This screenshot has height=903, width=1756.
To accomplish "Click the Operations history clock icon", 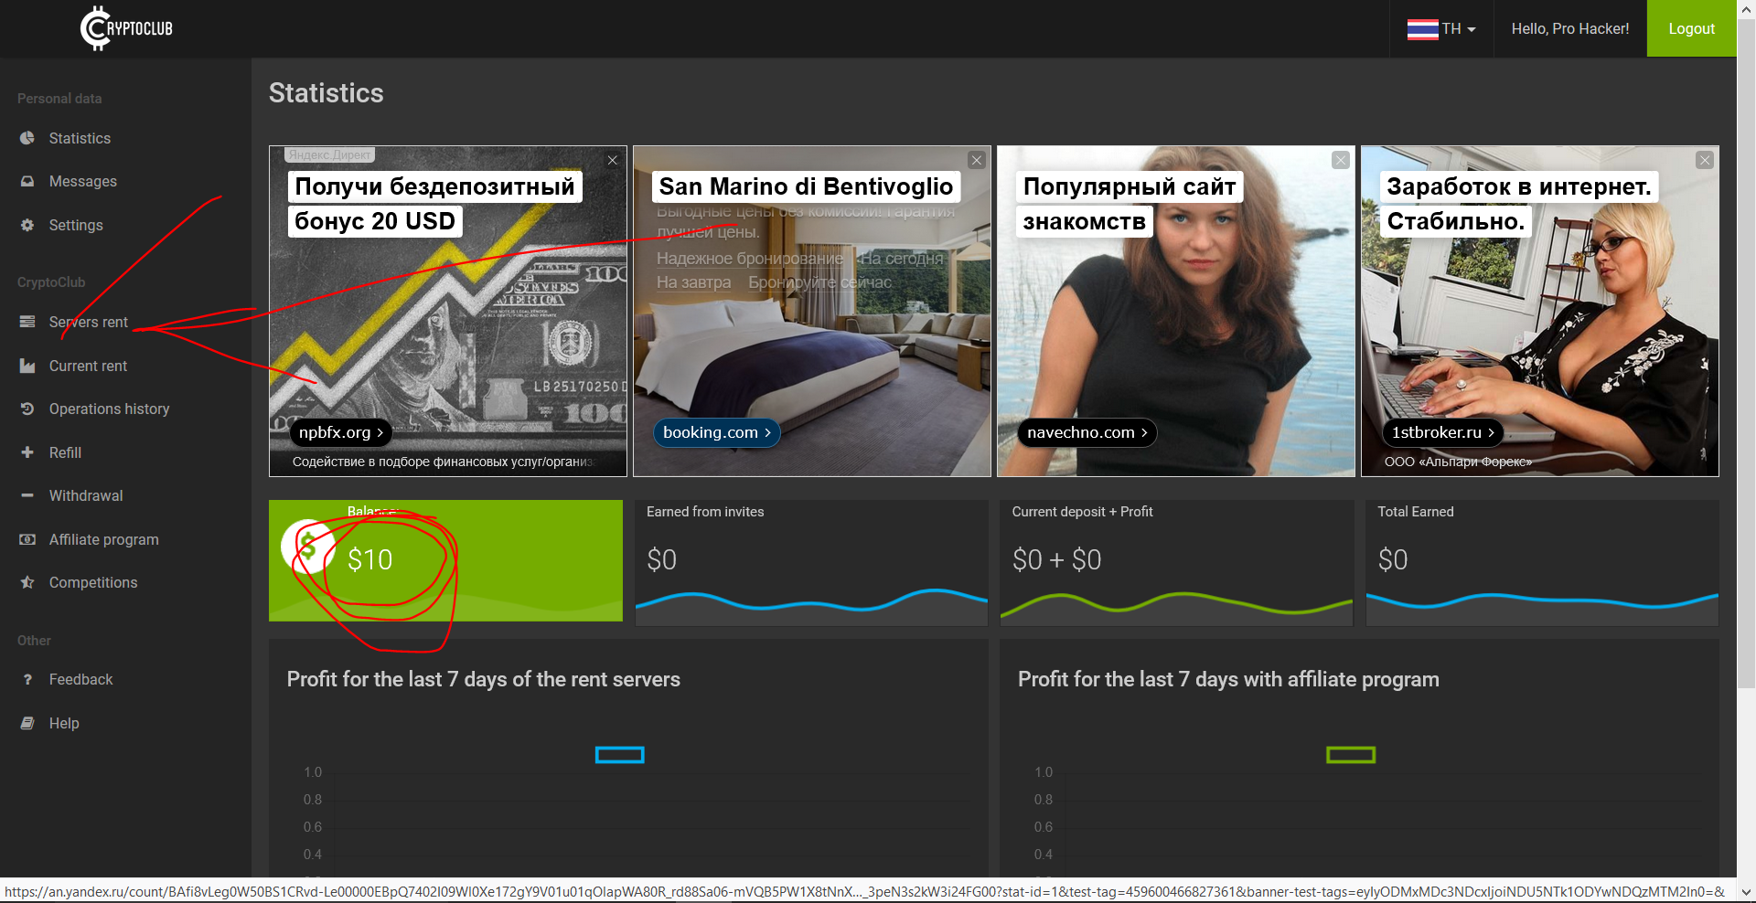I will click(x=27, y=409).
